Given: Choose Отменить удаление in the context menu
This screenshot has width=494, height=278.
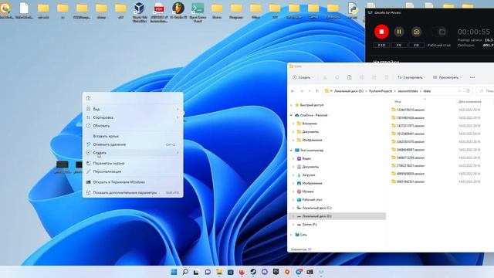Looking at the screenshot, I should pos(133,144).
